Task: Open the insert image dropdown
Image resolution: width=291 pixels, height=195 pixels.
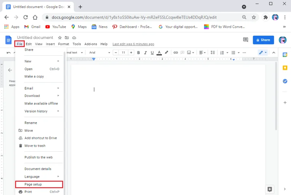Action: (191, 53)
